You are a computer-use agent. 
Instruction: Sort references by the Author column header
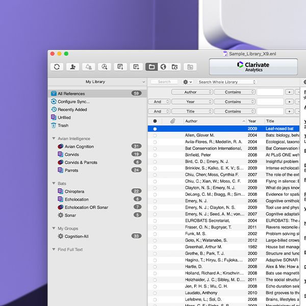tap(215, 121)
